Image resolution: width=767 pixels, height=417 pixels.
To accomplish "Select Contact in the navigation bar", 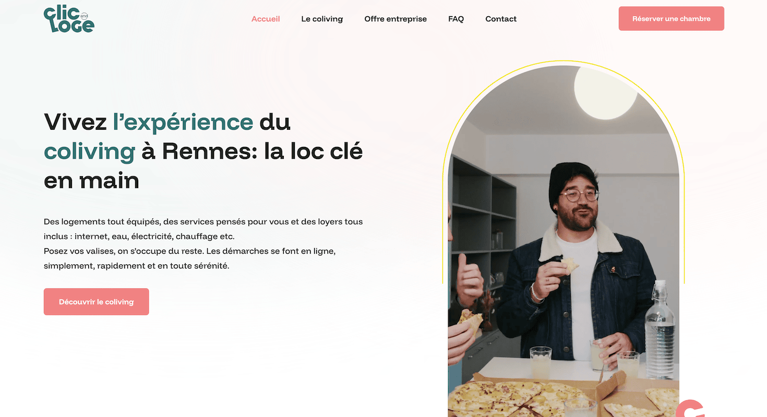I will 501,19.
